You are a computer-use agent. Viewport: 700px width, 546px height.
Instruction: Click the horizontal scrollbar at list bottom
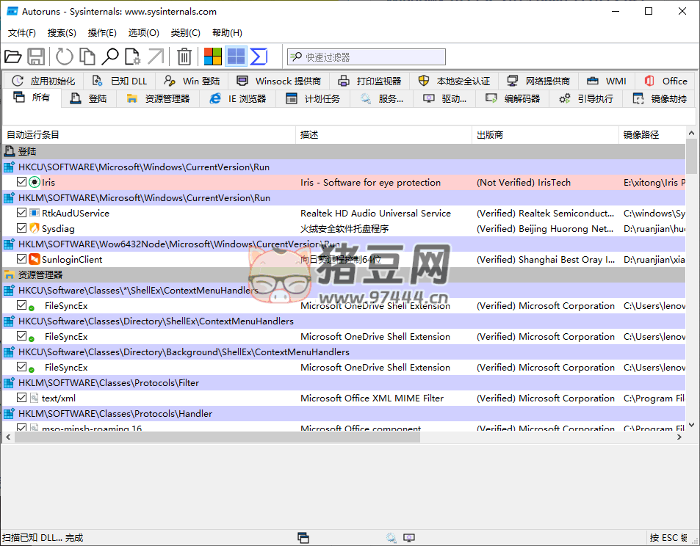click(220, 437)
